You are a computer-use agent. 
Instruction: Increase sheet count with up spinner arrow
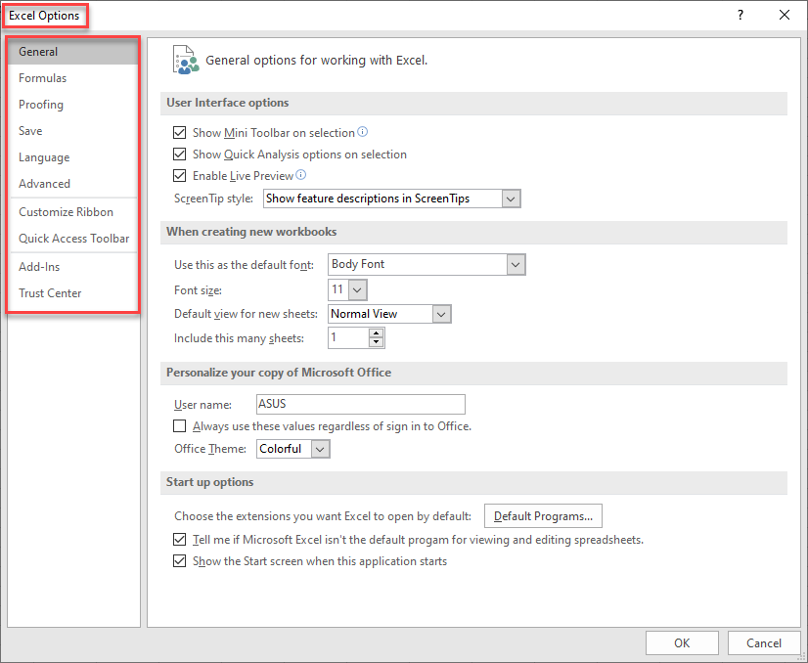tap(377, 333)
